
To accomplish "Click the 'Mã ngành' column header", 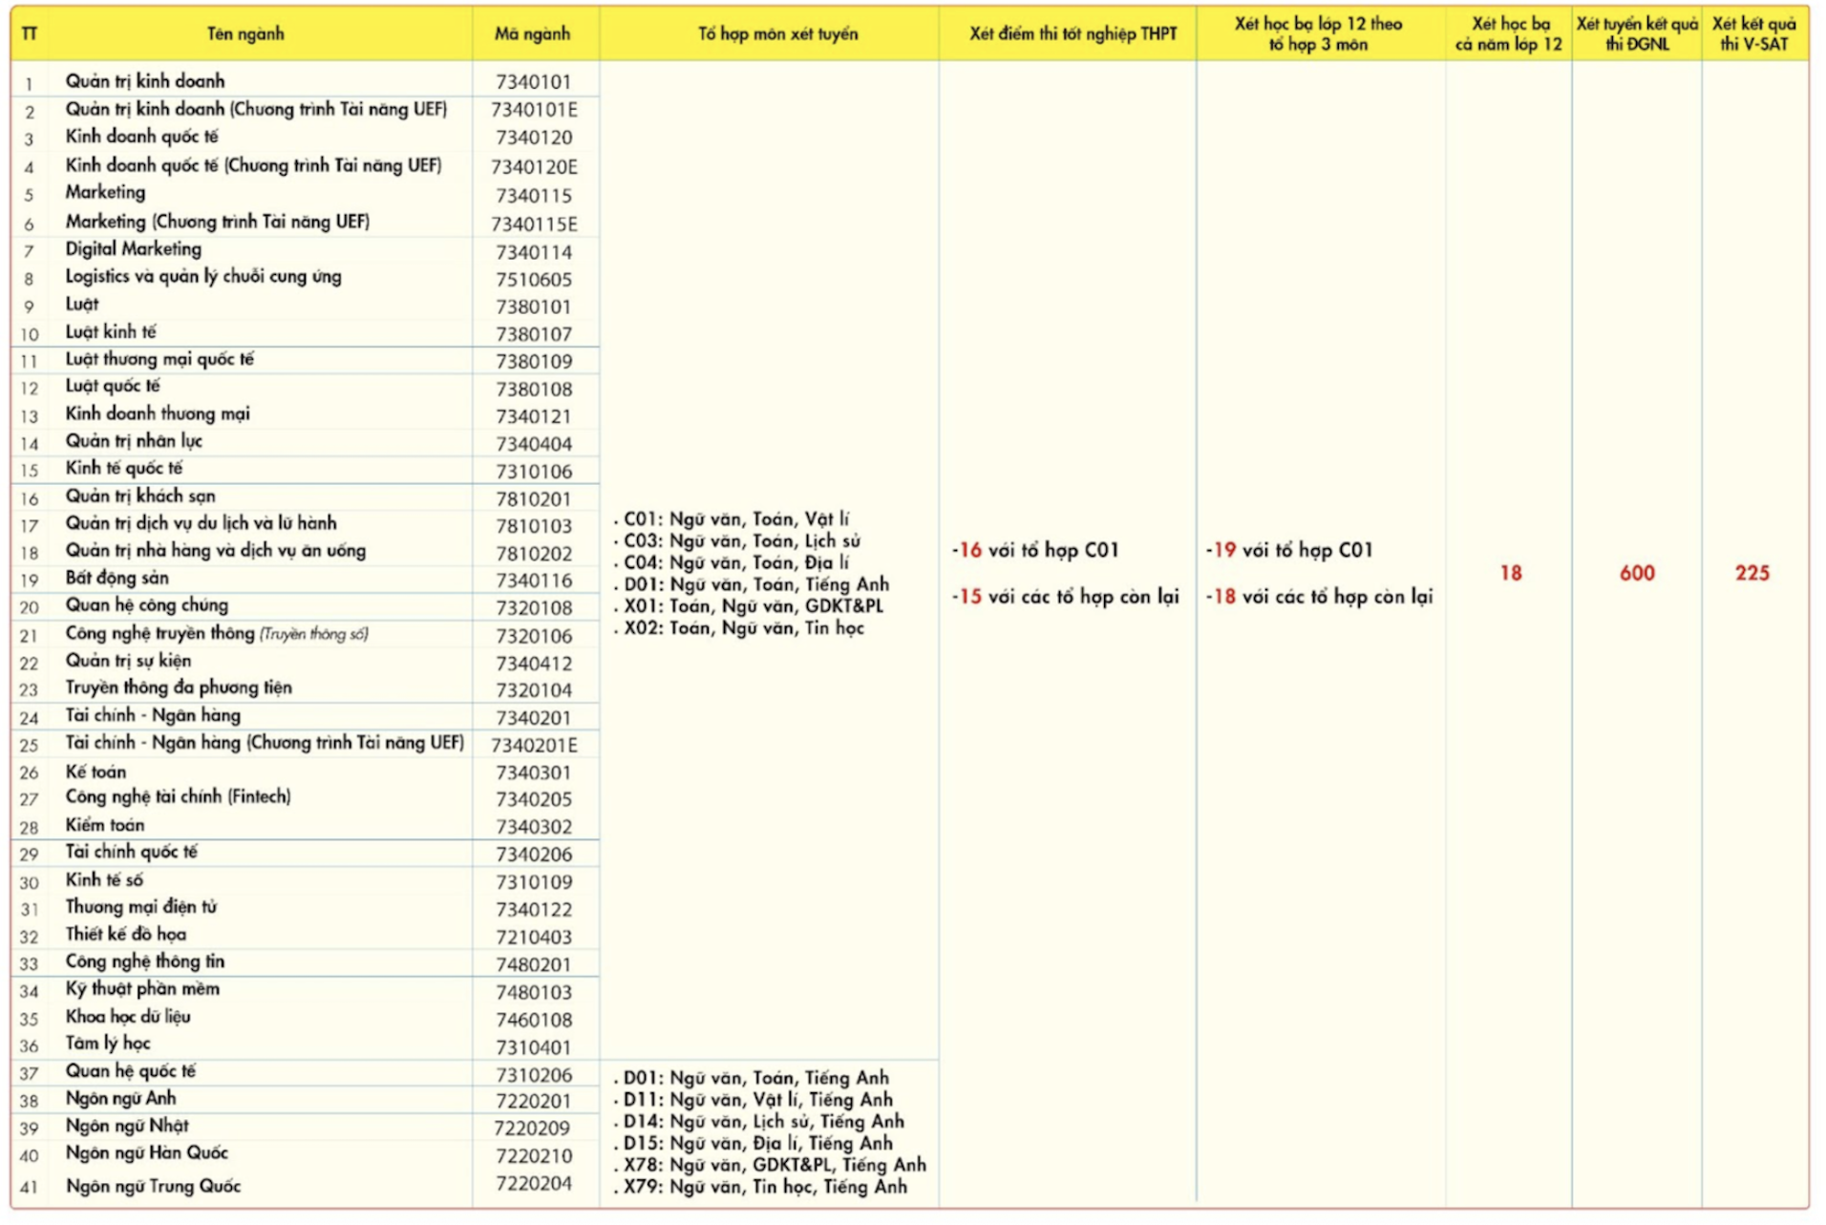I will 532,34.
